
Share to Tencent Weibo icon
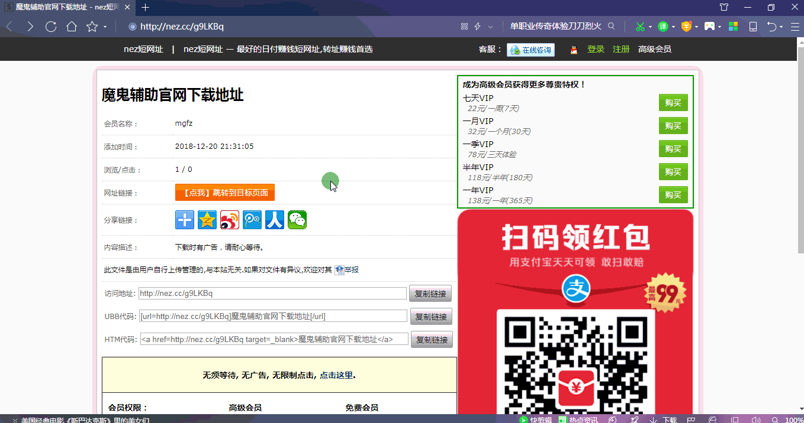pos(252,220)
